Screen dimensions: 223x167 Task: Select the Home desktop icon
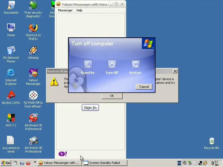11,30
